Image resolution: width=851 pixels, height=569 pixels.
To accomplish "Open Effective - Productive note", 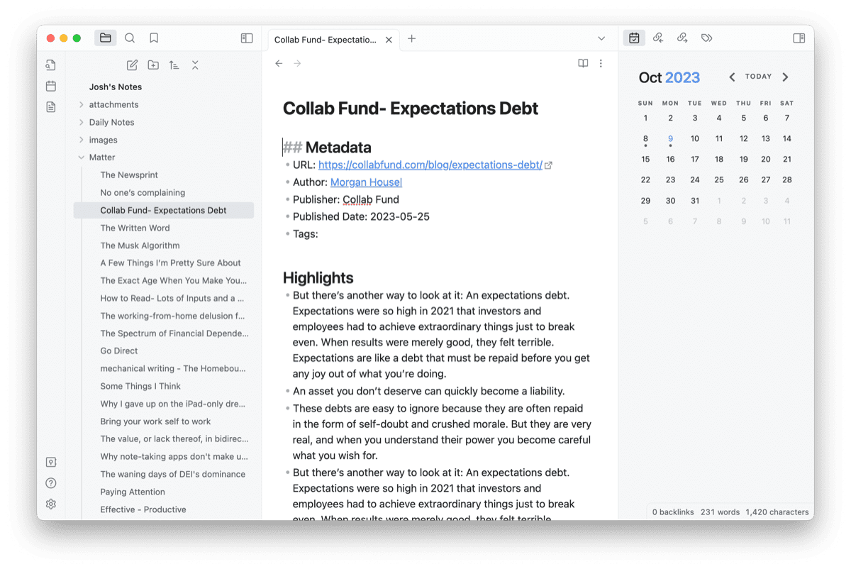I will click(x=143, y=510).
